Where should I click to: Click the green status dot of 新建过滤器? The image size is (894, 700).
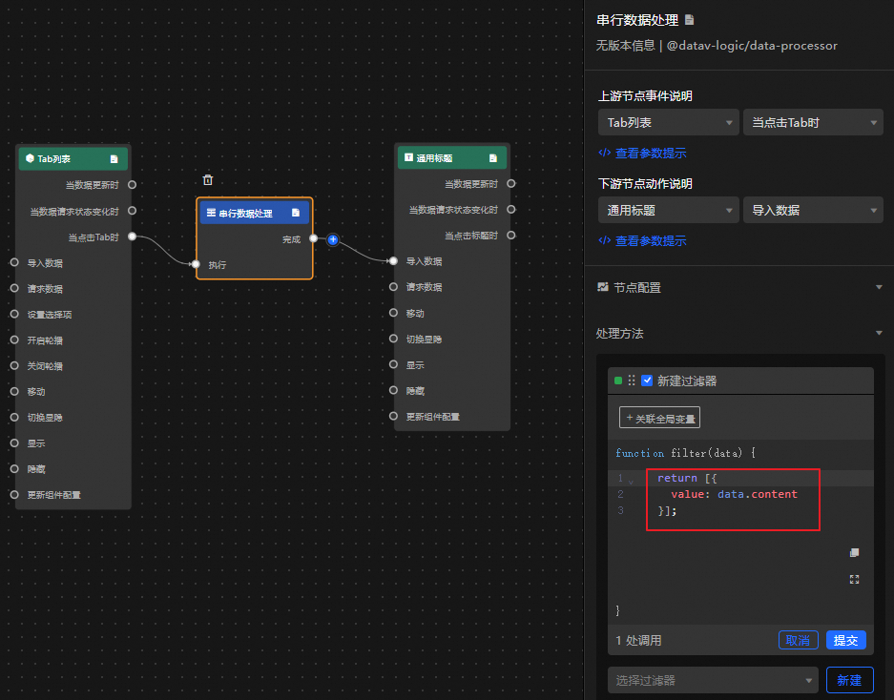coord(618,381)
